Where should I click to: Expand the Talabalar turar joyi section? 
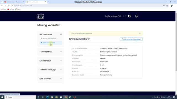[x=51, y=70]
